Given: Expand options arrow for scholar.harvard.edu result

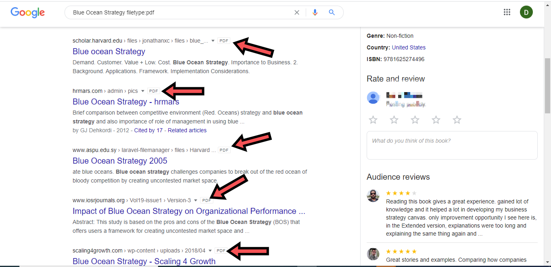Looking at the screenshot, I should click(x=213, y=41).
